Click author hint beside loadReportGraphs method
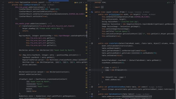 click(x=51, y=5)
